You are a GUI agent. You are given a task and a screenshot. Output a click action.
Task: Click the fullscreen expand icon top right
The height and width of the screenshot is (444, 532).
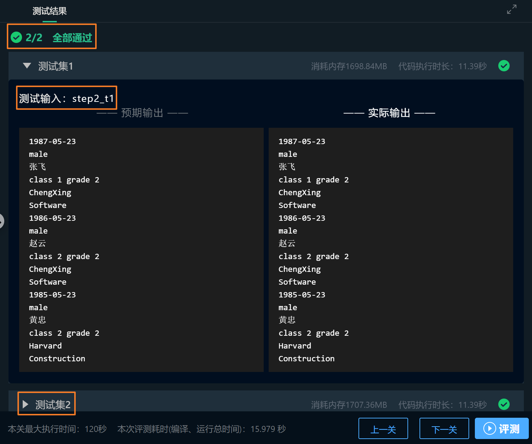511,10
